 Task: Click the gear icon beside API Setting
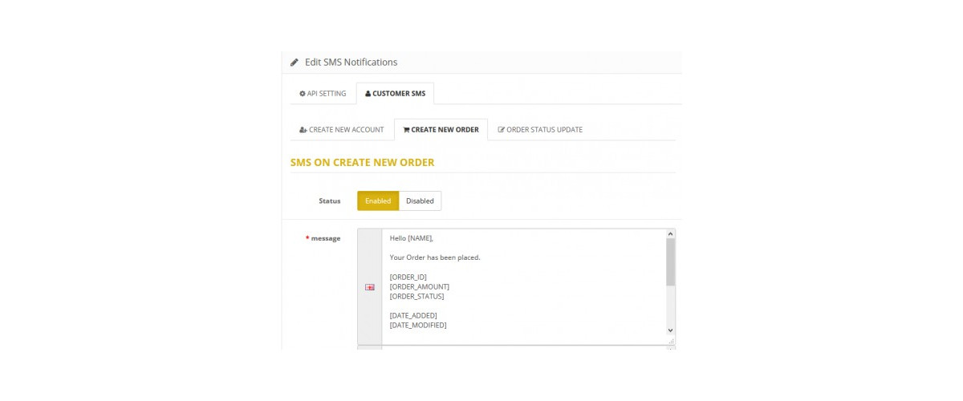[x=303, y=94]
